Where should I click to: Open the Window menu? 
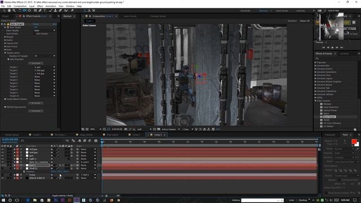[x=70, y=6]
